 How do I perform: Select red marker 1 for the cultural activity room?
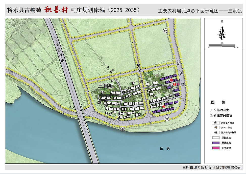tap(175, 85)
